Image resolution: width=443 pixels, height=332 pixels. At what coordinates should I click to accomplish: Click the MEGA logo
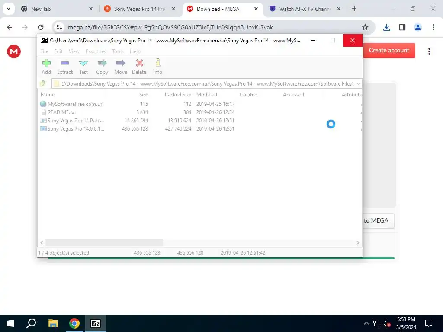click(x=14, y=51)
